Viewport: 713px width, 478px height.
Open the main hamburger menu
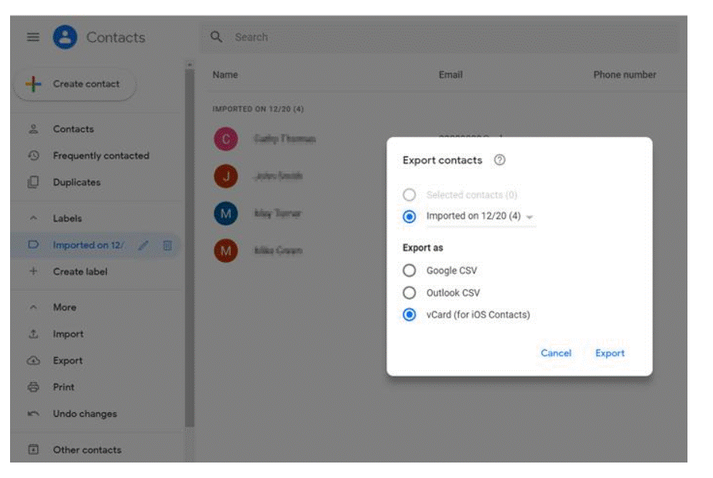[33, 37]
